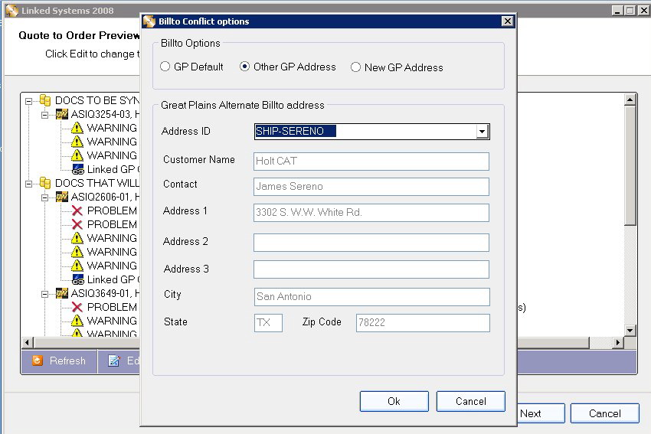
Task: Click PROBLEM red X under ASIQ3649-01
Action: pyautogui.click(x=77, y=307)
